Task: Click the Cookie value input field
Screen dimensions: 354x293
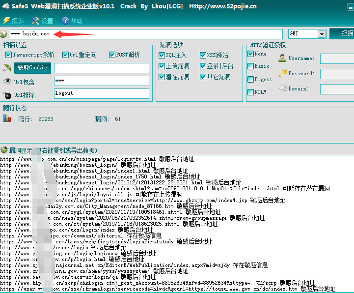Action: click(x=102, y=68)
